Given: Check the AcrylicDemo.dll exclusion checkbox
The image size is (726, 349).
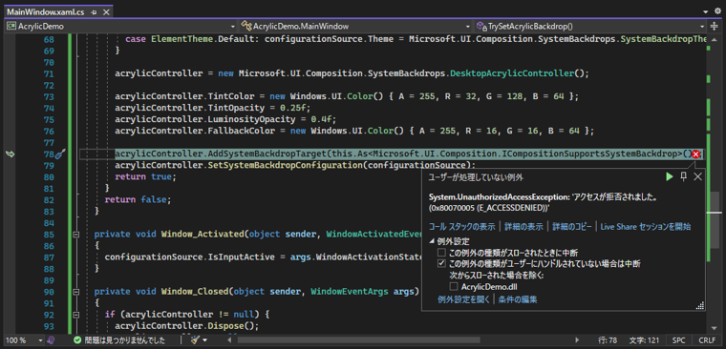Looking at the screenshot, I should pos(454,287).
